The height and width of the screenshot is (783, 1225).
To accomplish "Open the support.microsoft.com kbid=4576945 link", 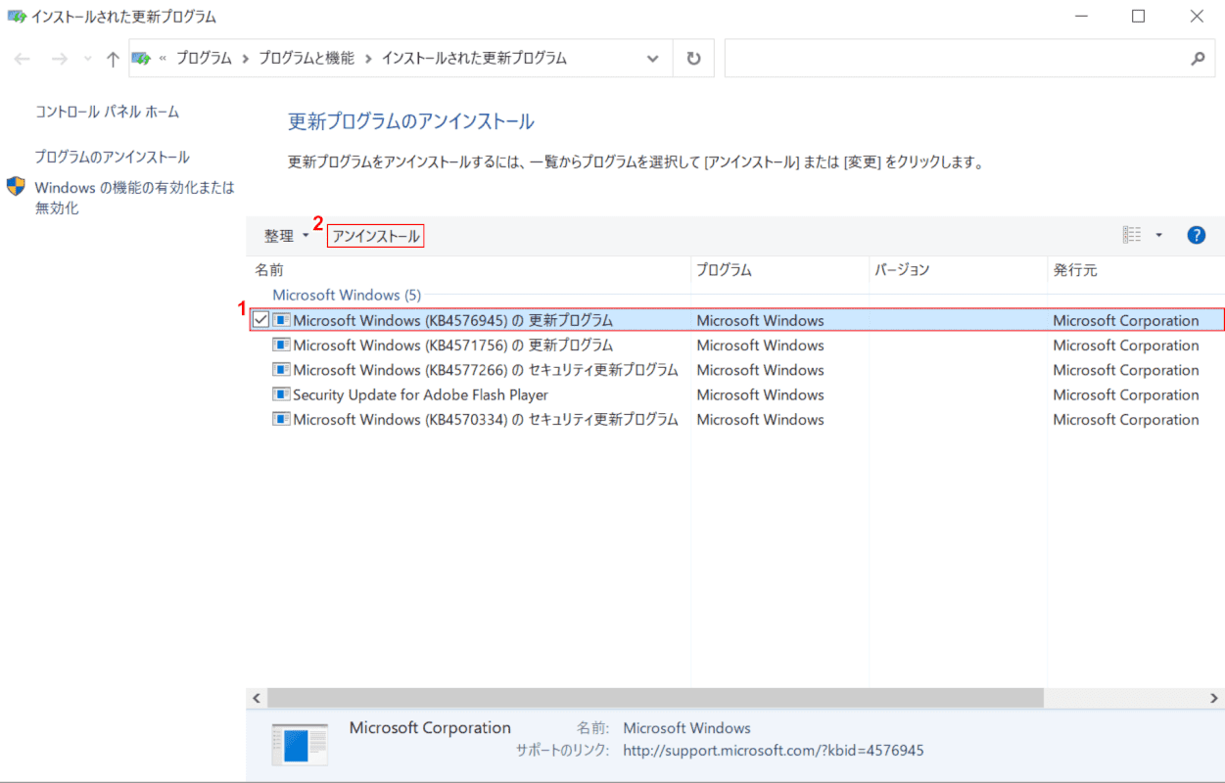I will [773, 750].
